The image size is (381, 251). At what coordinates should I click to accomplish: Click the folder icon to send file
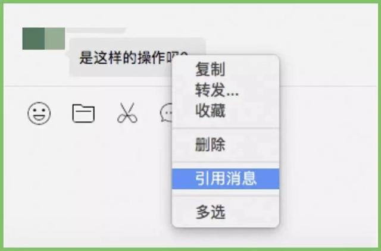(83, 114)
